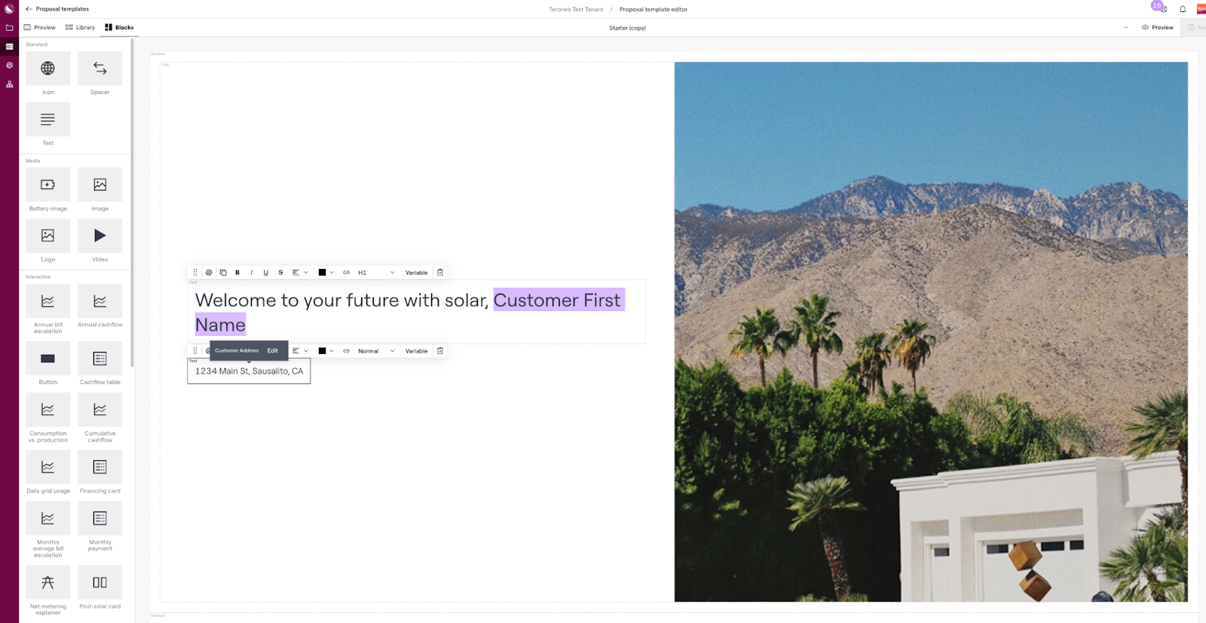The image size is (1206, 623).
Task: Toggle underline formatting on heading
Action: 265,273
